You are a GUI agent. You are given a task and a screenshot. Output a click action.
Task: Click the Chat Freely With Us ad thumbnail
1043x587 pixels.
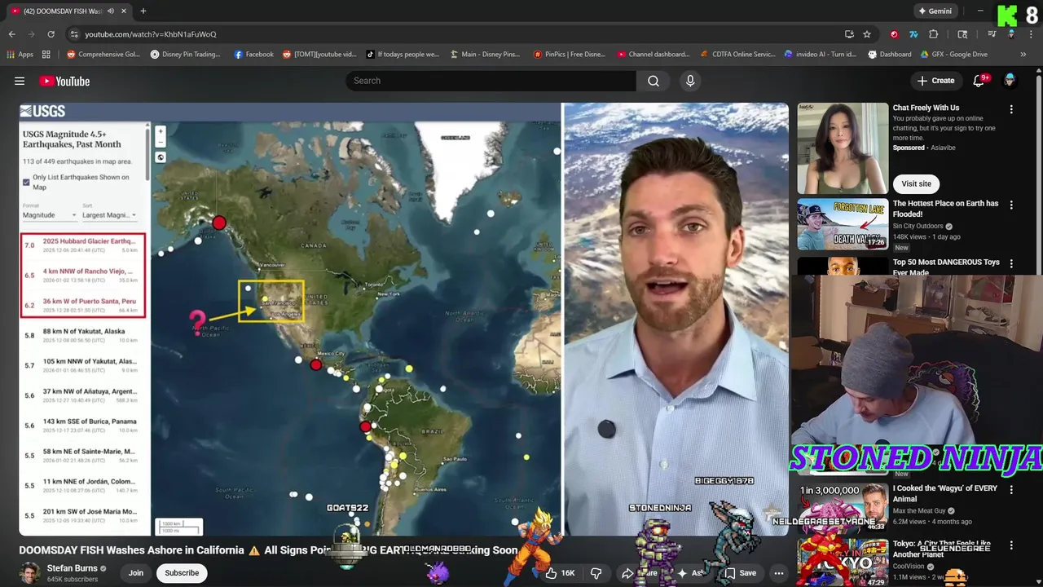pos(843,148)
